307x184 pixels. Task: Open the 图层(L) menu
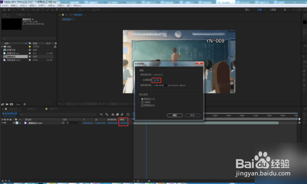(33, 6)
